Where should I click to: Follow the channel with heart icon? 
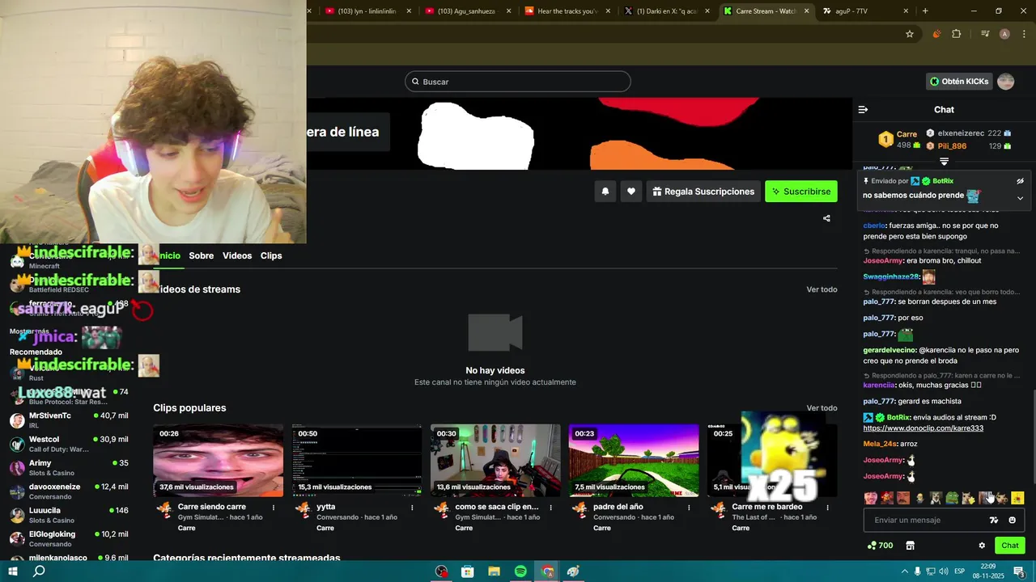631,192
